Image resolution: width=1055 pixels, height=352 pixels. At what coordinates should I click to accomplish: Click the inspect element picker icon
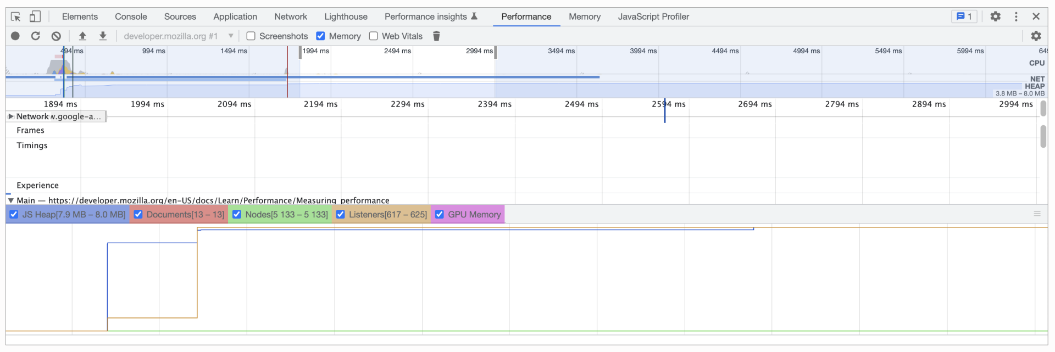pyautogui.click(x=15, y=16)
